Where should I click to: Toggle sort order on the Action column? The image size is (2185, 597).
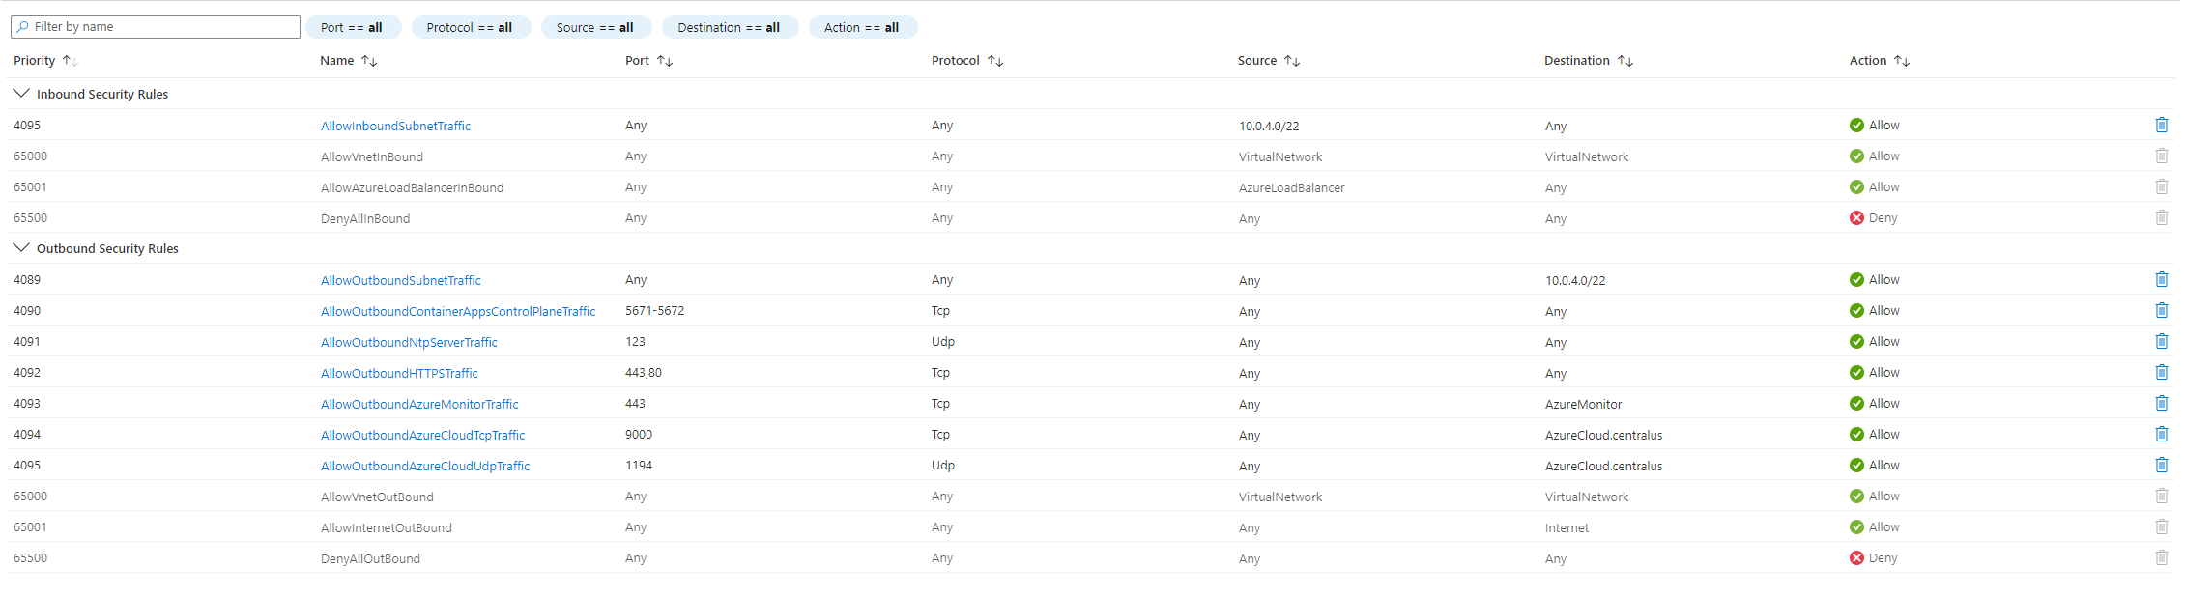tap(1903, 60)
